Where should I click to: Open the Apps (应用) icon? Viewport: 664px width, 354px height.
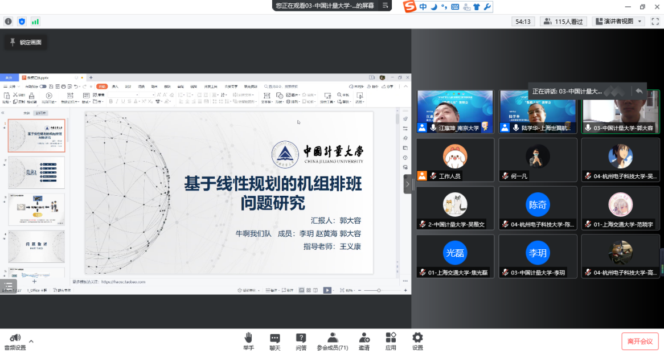click(391, 340)
